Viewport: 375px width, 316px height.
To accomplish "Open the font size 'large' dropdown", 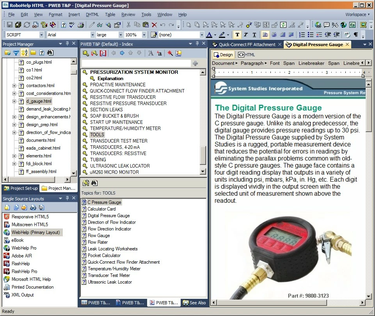I will coord(121,35).
